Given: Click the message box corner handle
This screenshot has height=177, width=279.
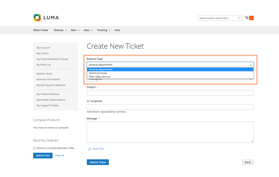Looking at the screenshot, I should pyautogui.click(x=252, y=141).
